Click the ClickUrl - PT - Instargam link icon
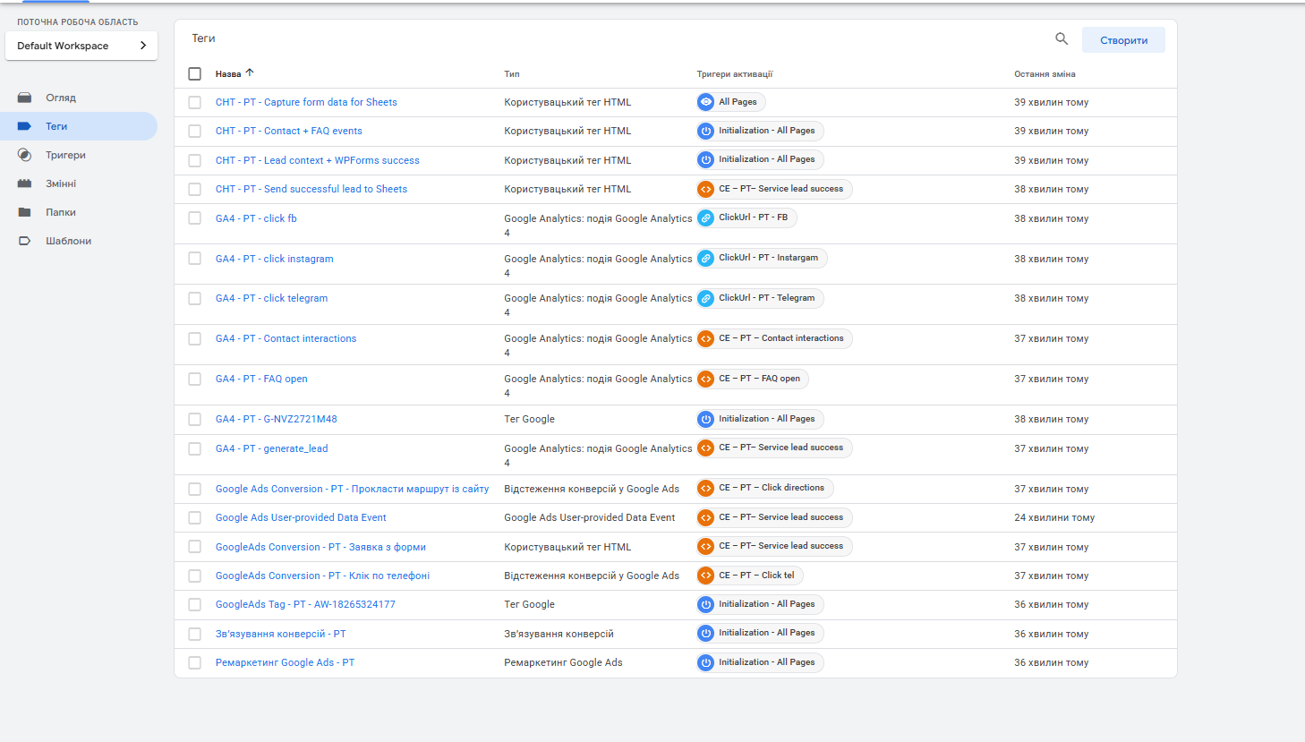Image resolution: width=1305 pixels, height=742 pixels. click(x=706, y=258)
